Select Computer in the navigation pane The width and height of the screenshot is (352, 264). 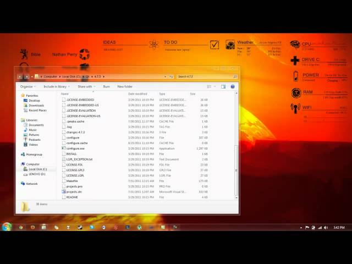click(32, 164)
